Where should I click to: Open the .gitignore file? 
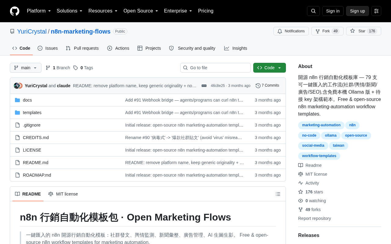32,125
